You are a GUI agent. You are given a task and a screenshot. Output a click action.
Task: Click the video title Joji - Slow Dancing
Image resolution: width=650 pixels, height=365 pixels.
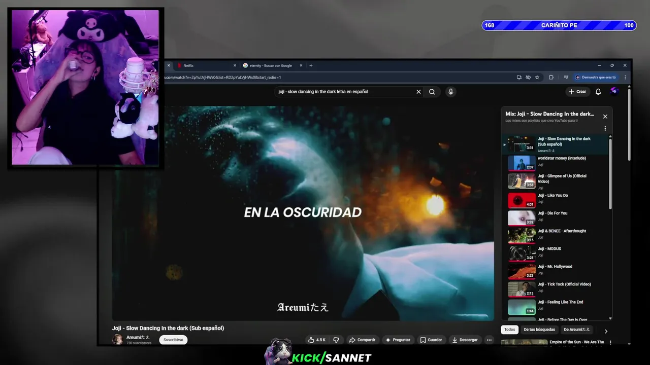pos(168,328)
